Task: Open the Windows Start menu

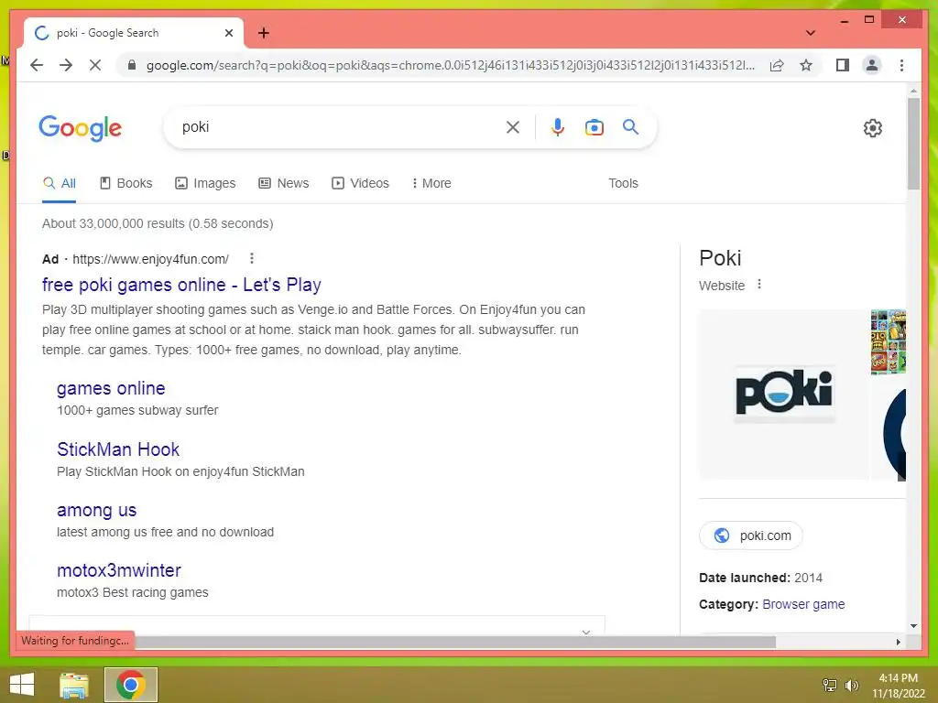Action: [x=22, y=685]
